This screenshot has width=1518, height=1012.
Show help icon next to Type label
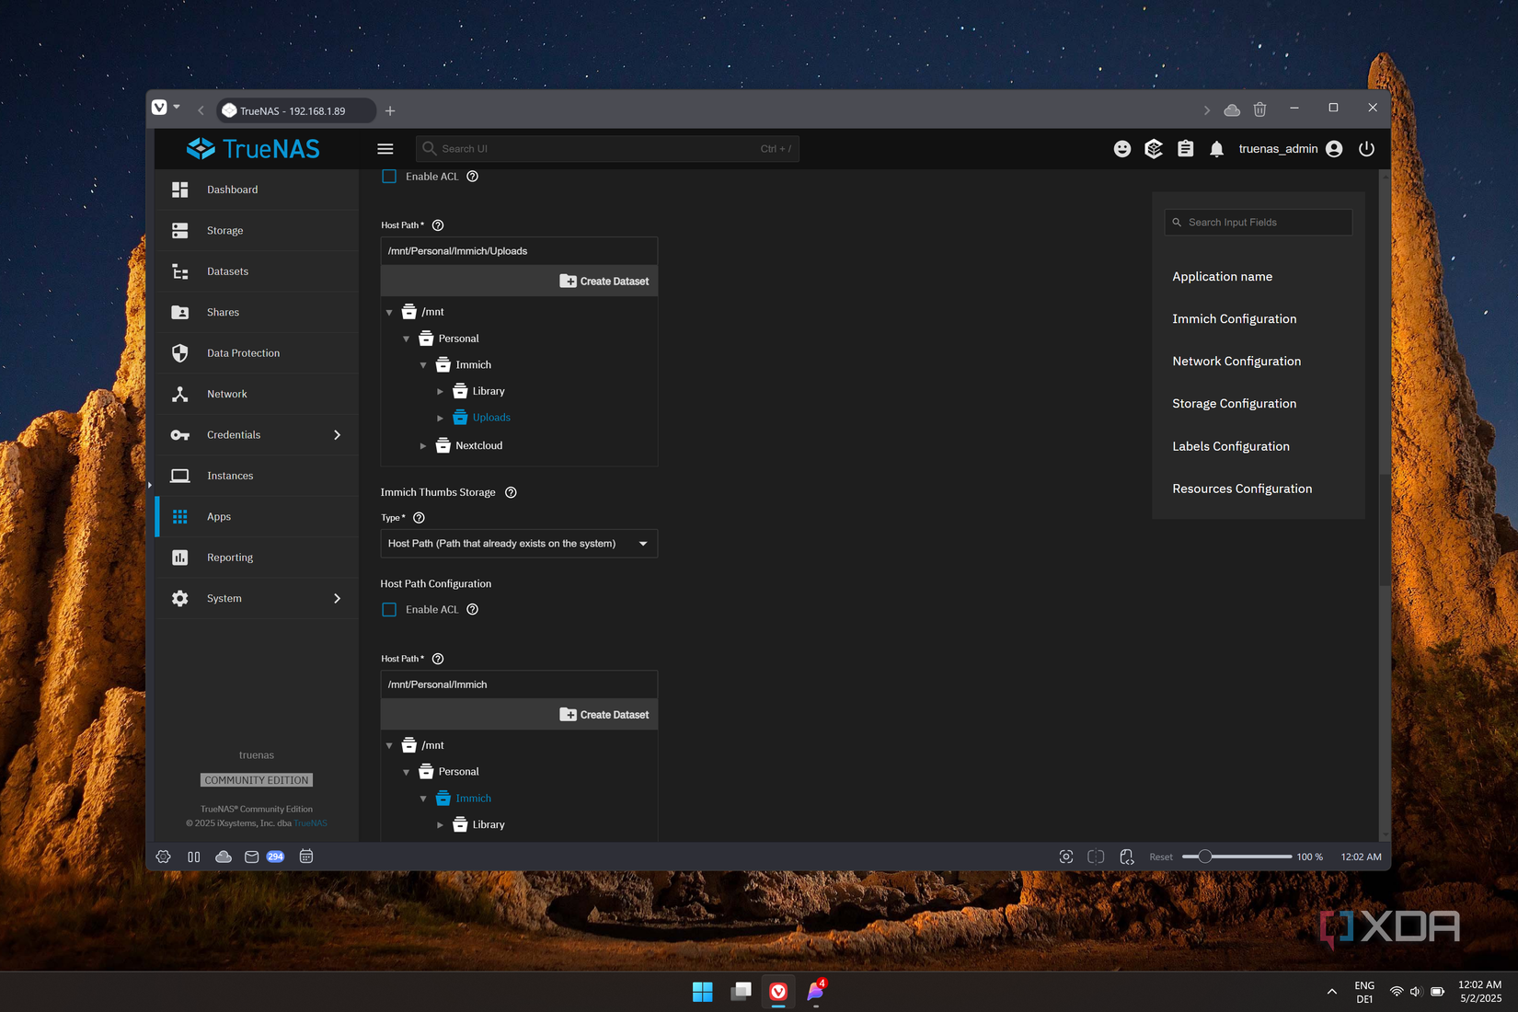[419, 518]
